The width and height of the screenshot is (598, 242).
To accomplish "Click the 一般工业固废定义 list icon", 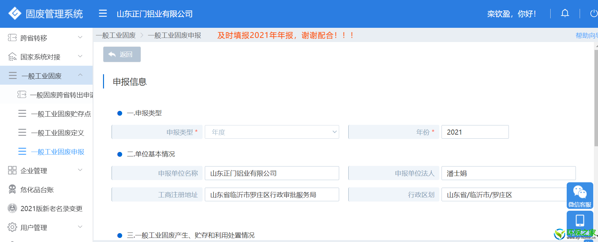I will 22,132.
